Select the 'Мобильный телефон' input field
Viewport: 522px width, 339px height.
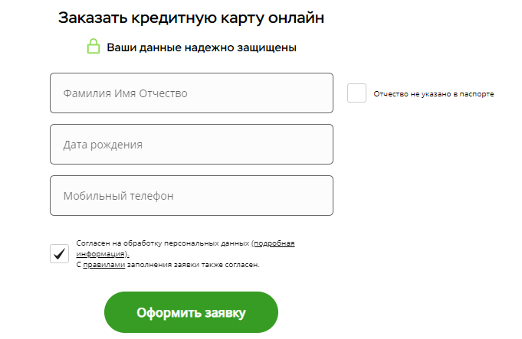pos(192,196)
